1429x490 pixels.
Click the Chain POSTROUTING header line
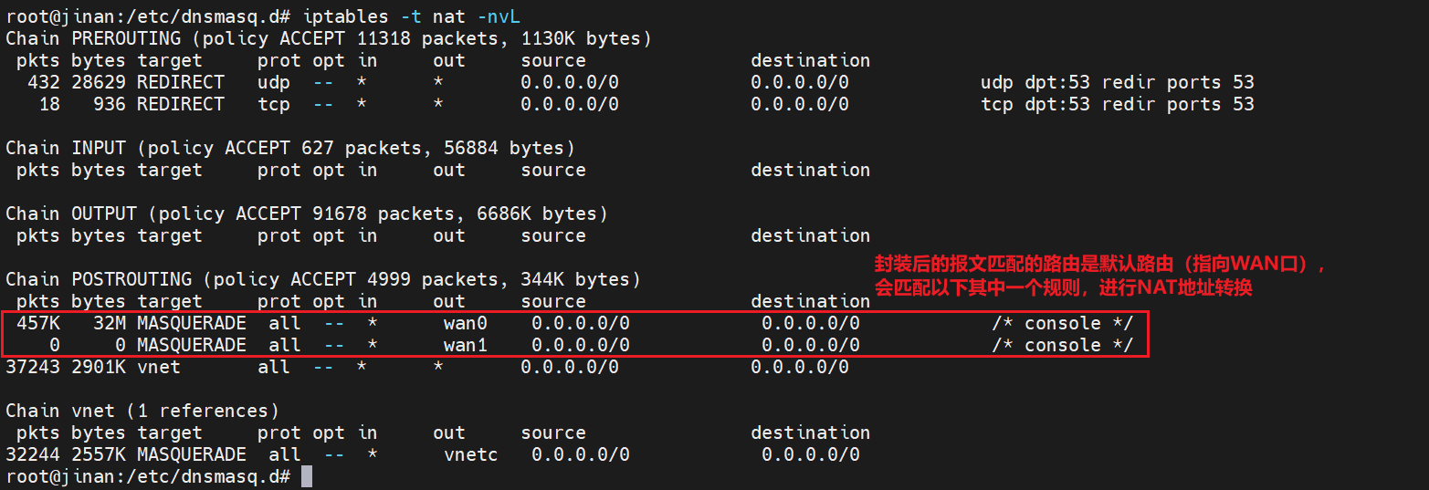(323, 279)
